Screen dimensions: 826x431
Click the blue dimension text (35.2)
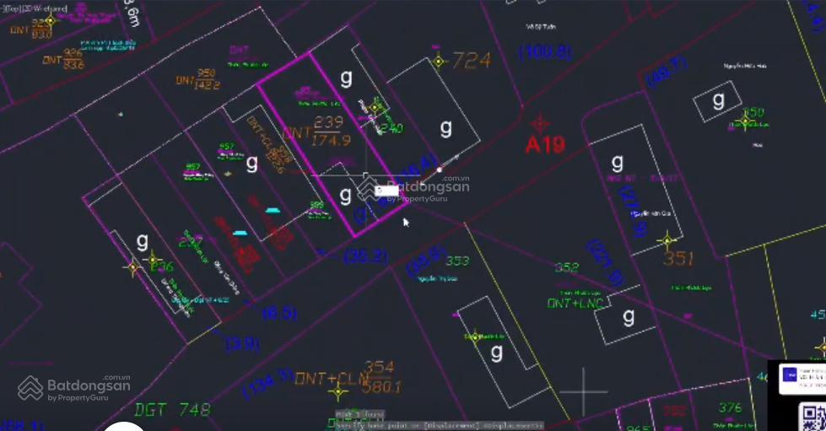(x=364, y=256)
